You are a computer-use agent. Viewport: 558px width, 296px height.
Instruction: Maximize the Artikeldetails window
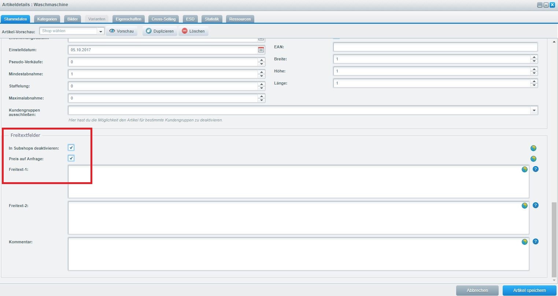pos(546,5)
